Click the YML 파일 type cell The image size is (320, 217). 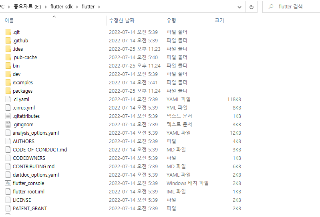[x=177, y=108]
